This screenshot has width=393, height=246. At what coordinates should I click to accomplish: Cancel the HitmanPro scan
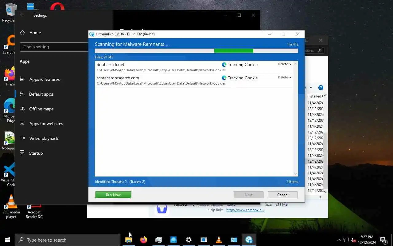tap(283, 195)
